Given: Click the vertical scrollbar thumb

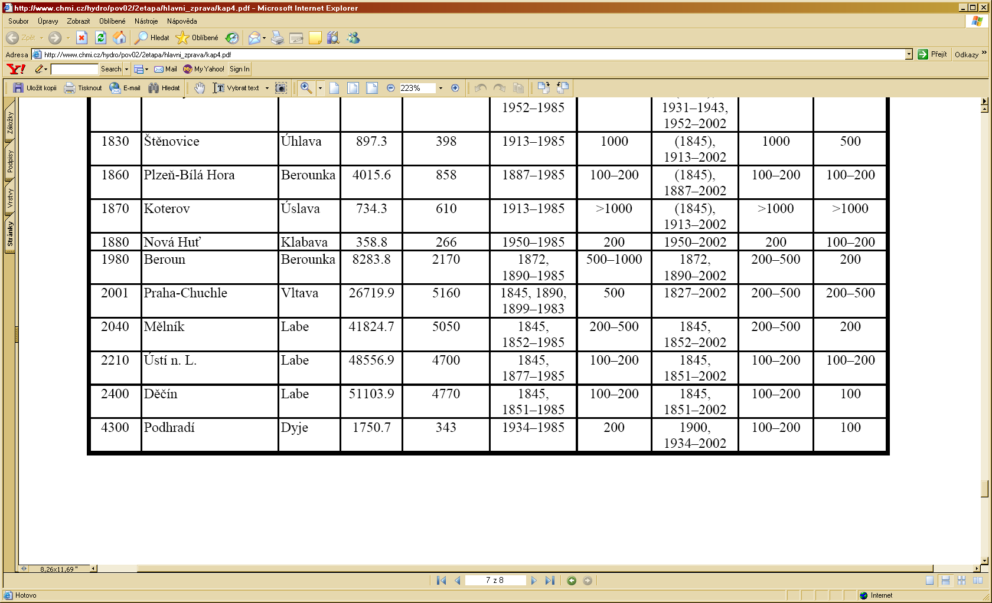Looking at the screenshot, I should coord(984,489).
